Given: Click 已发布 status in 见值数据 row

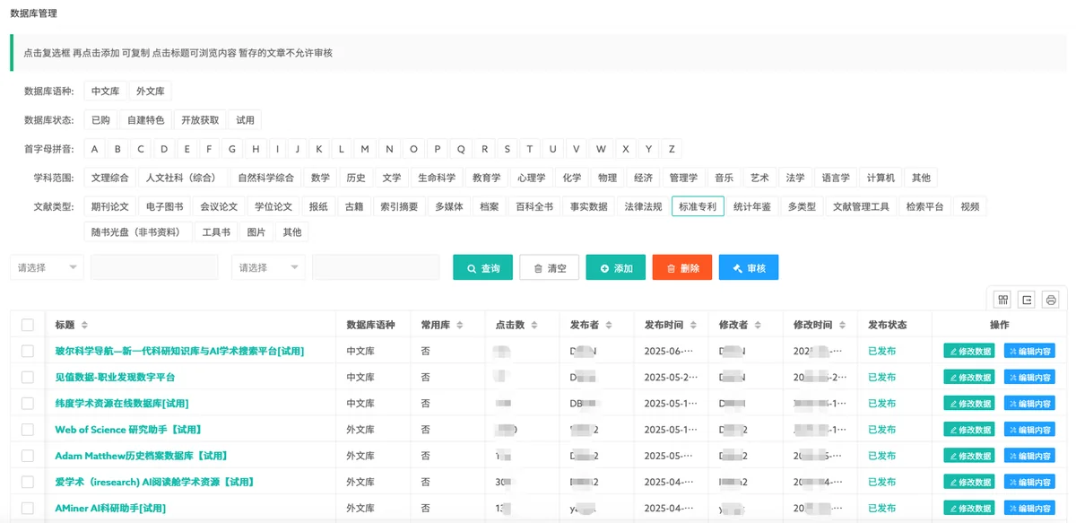Looking at the screenshot, I should (881, 378).
